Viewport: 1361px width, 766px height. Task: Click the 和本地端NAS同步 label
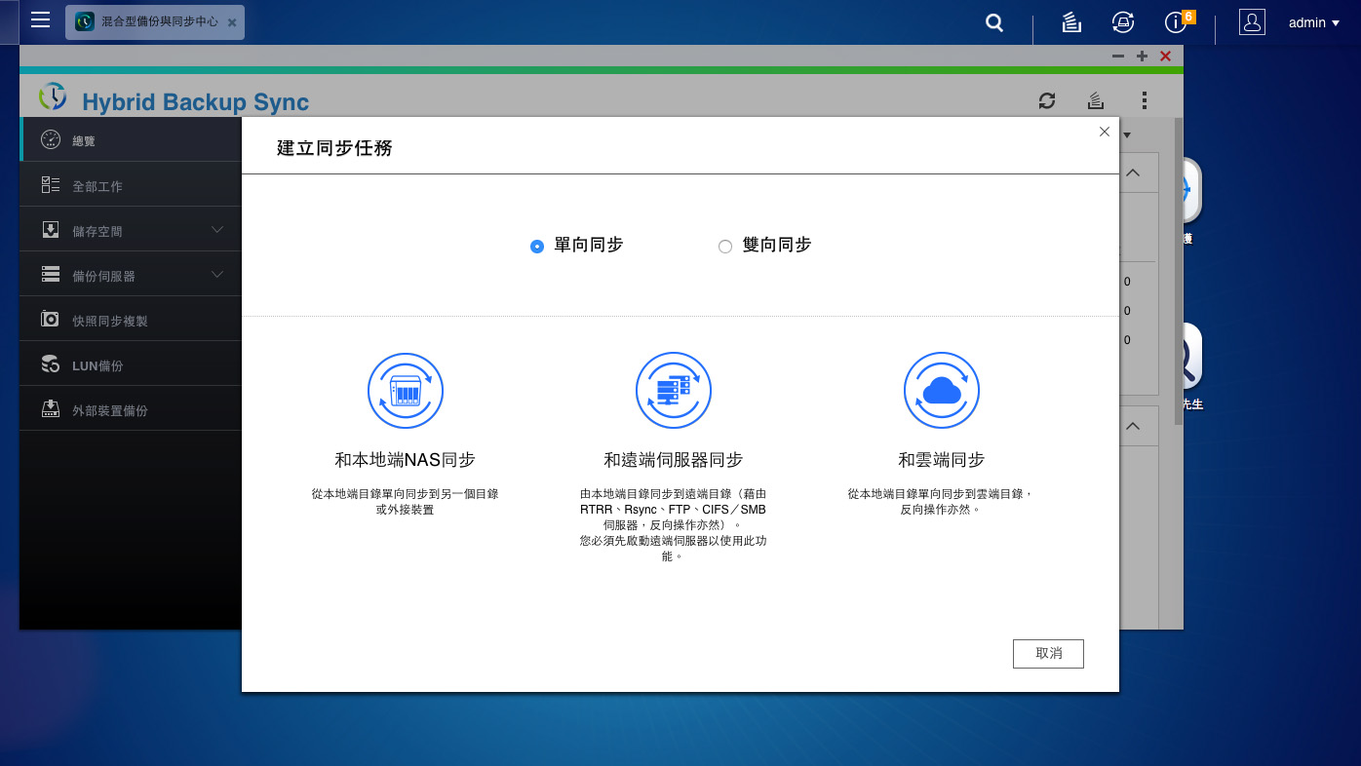coord(406,460)
